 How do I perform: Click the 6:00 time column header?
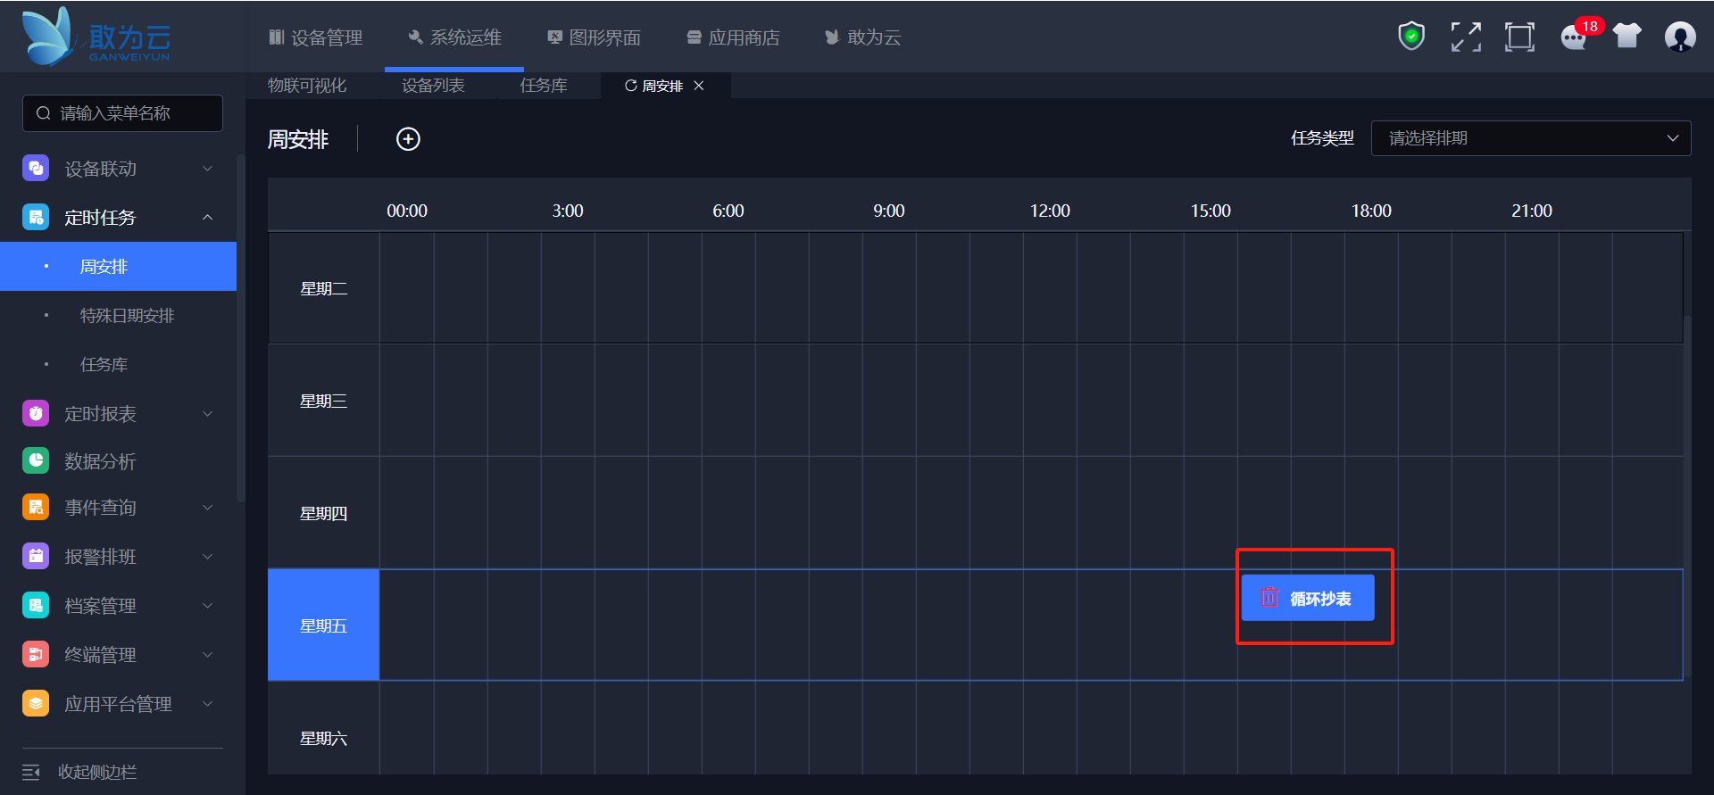(x=728, y=211)
